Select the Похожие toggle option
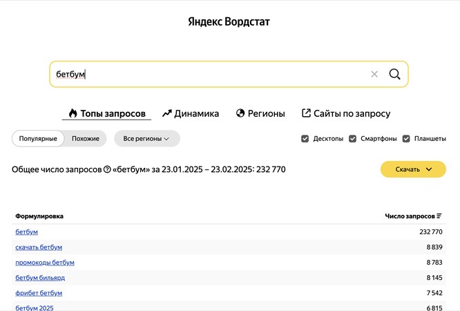Screen dimensions: 460x311 point(86,139)
